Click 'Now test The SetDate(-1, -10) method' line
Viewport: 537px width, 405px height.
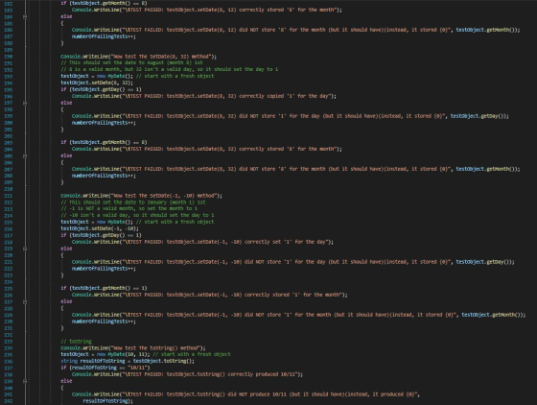tap(141, 196)
